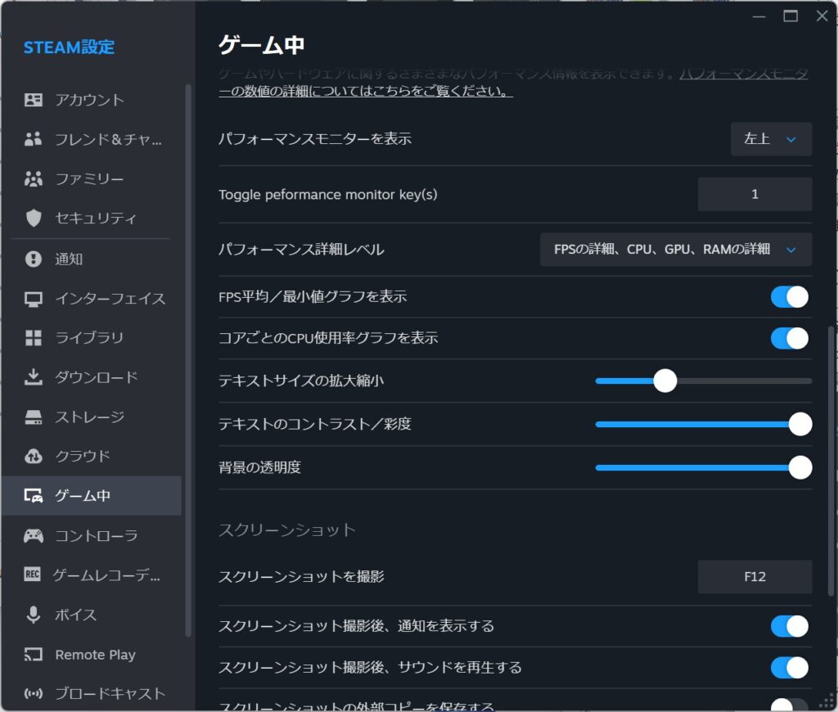Click the 背景の透明度 slider handle
838x712 pixels.
(x=800, y=468)
